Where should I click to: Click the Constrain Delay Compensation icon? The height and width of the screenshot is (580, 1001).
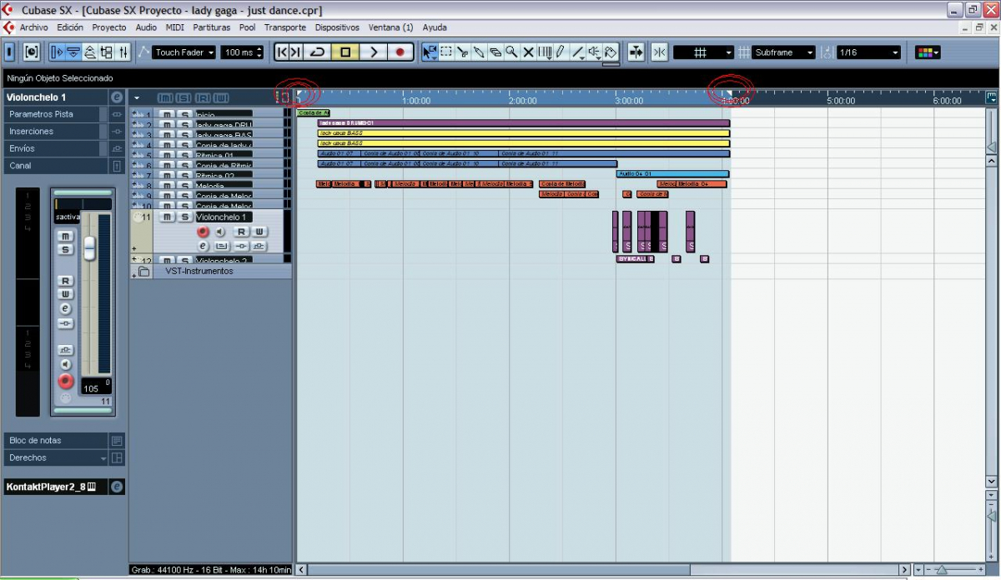point(31,52)
